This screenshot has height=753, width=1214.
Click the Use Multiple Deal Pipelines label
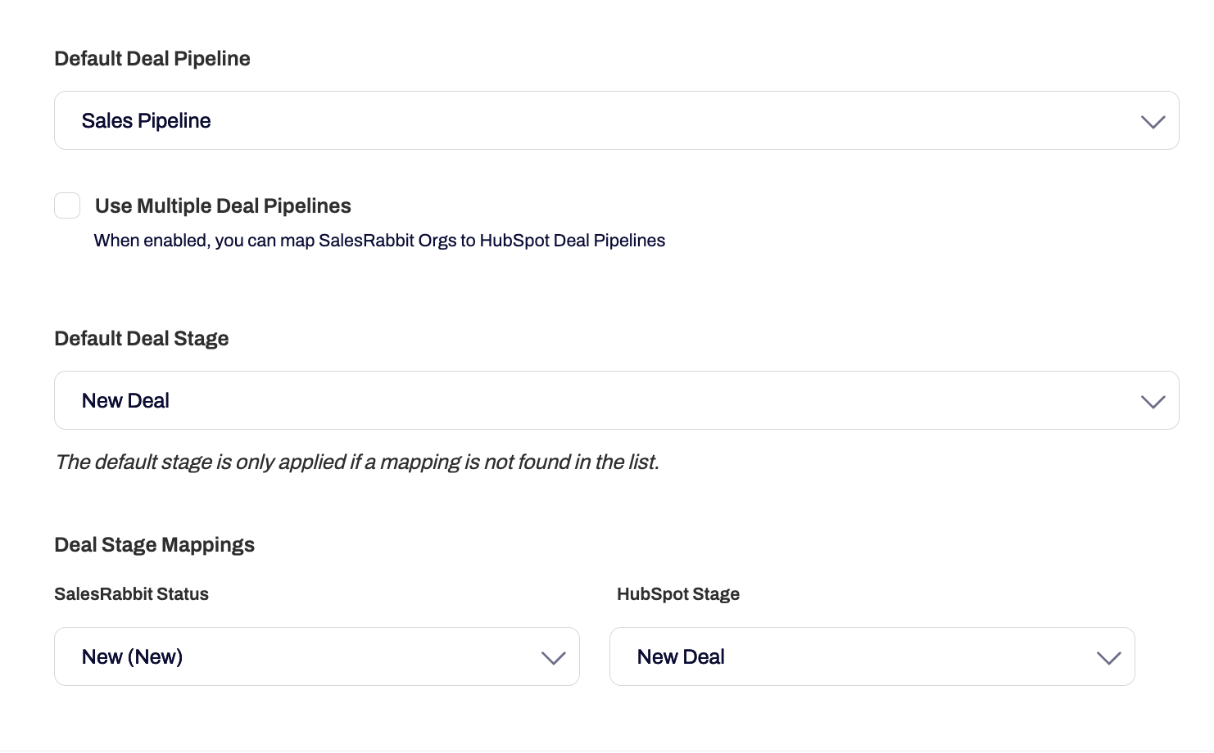click(x=222, y=205)
